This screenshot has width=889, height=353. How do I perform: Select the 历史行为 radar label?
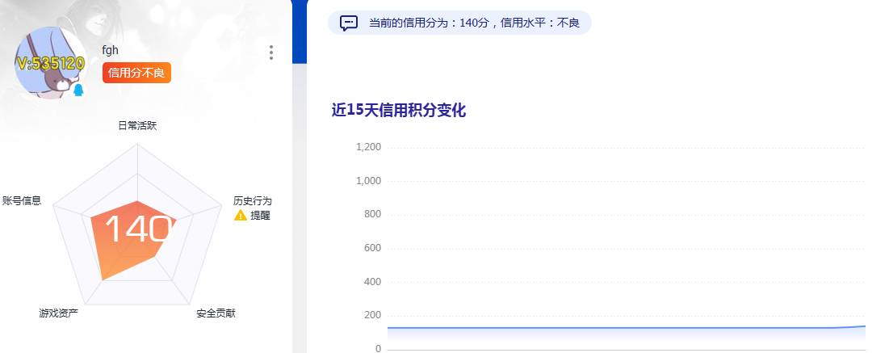[x=253, y=201]
